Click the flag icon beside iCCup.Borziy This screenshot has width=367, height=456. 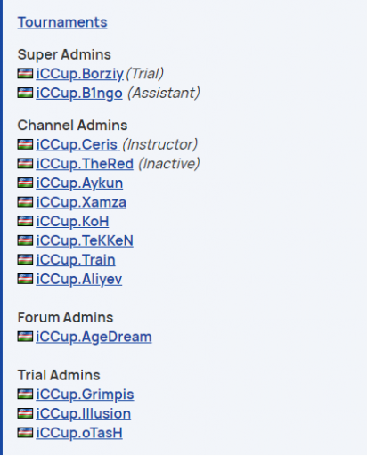point(25,74)
